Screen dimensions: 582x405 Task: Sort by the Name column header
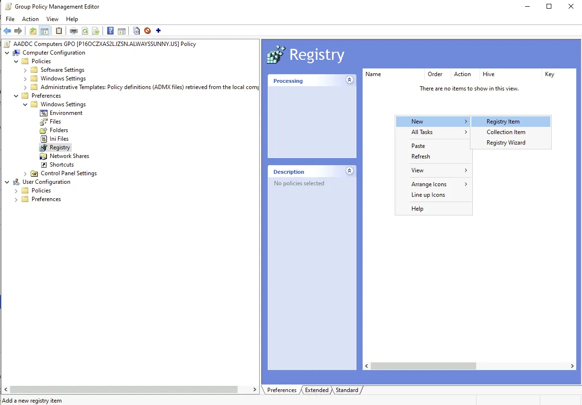pos(394,74)
